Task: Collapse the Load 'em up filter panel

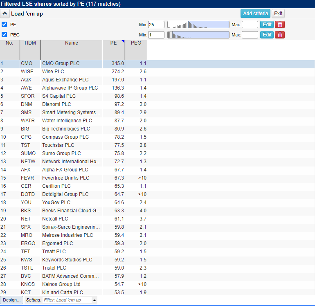Action: pyautogui.click(x=4, y=13)
